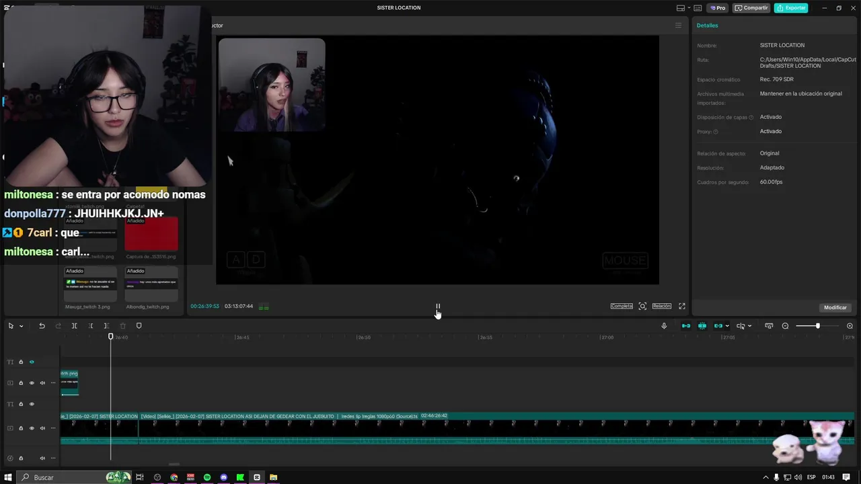The width and height of the screenshot is (861, 484).
Task: Delete the clip portion right of the playhead
Action: click(x=106, y=326)
